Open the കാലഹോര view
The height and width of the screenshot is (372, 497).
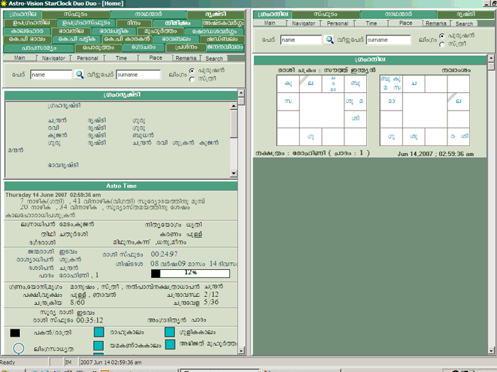click(27, 31)
